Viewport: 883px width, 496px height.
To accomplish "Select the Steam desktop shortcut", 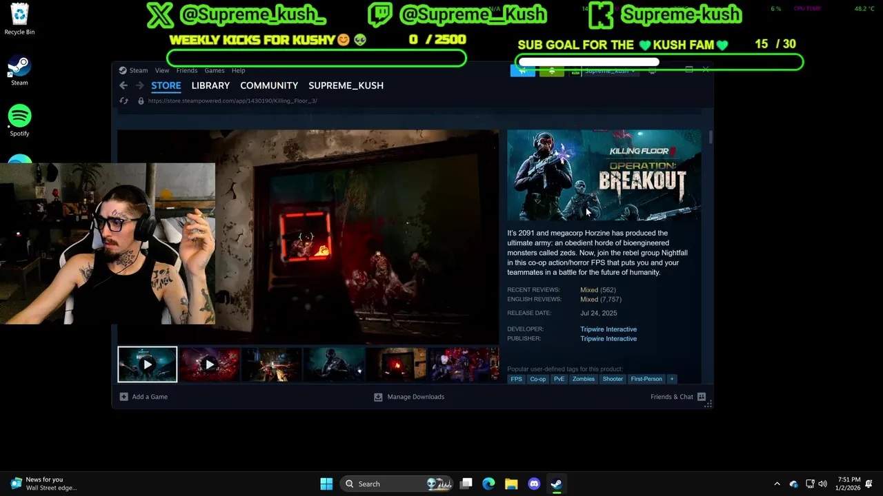I will [19, 71].
